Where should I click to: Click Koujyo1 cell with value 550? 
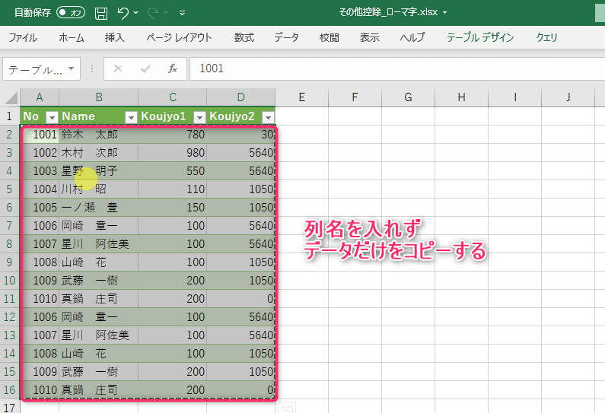point(173,171)
